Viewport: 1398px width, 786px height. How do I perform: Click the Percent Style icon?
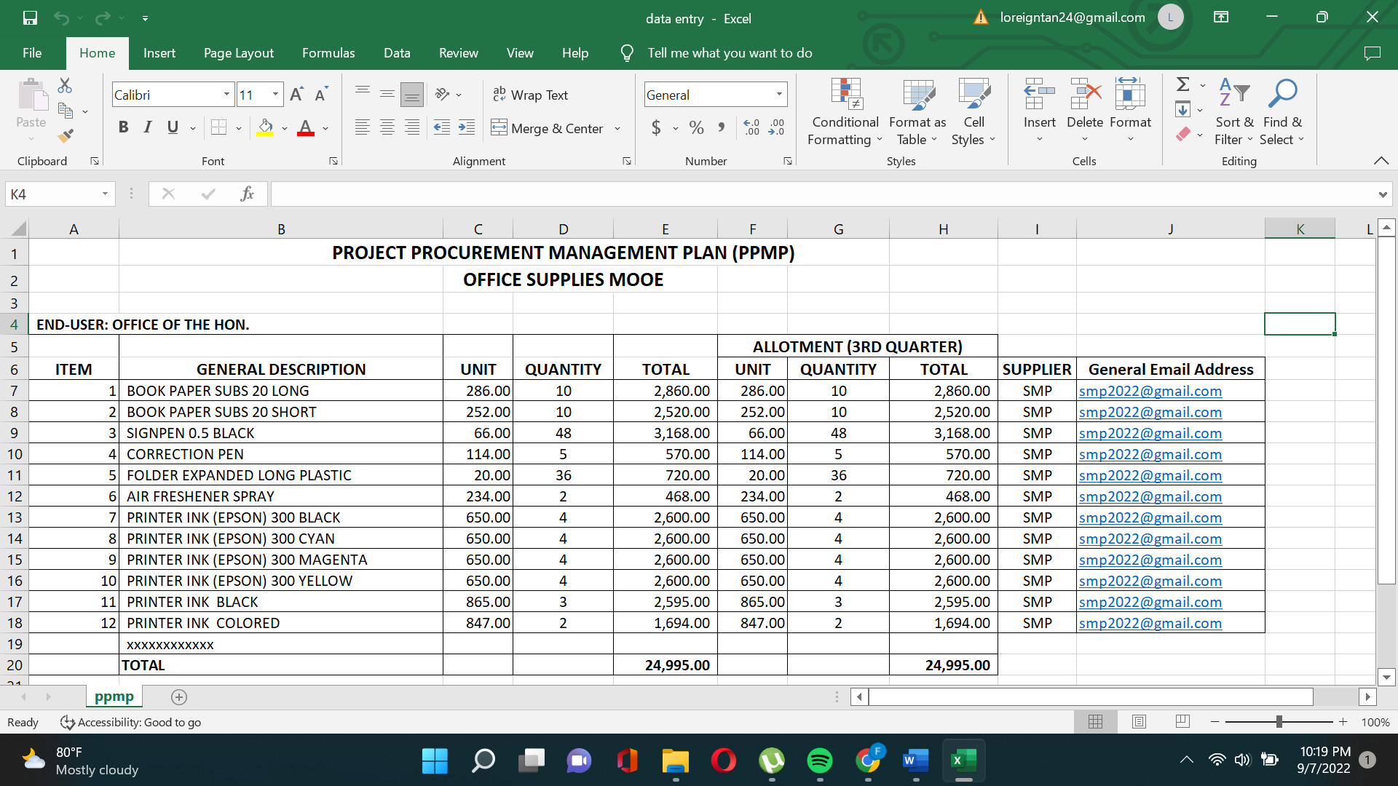tap(696, 128)
